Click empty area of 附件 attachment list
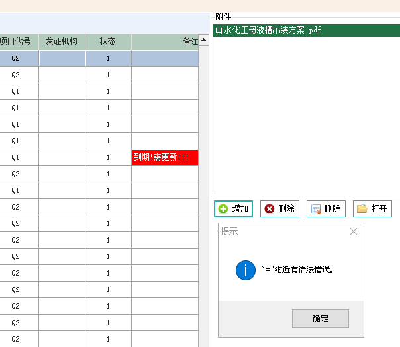The height and width of the screenshot is (347, 400). pyautogui.click(x=305, y=112)
